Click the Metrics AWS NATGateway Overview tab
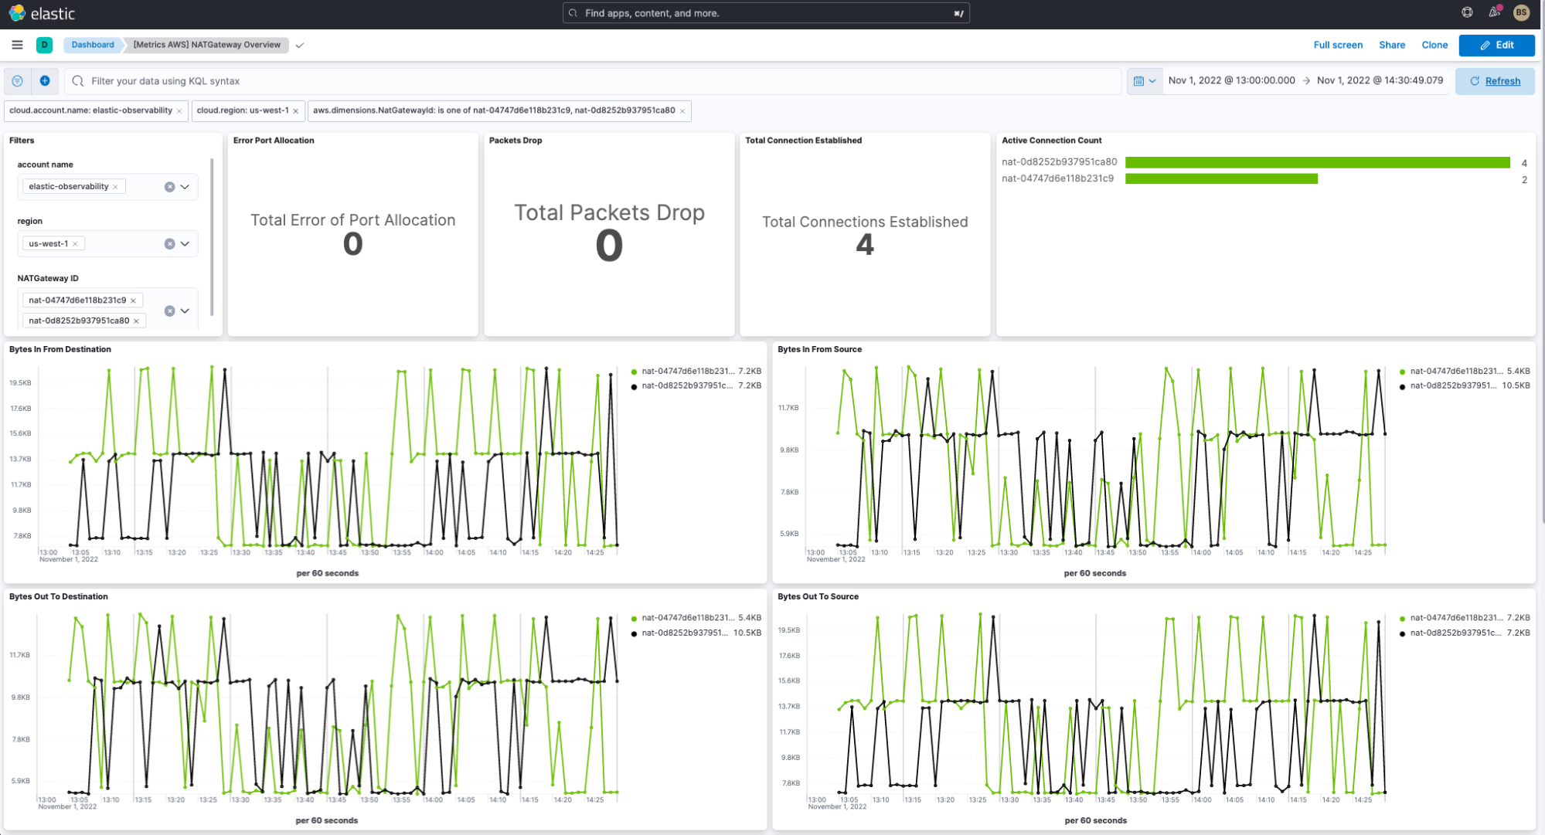1545x835 pixels. click(207, 46)
